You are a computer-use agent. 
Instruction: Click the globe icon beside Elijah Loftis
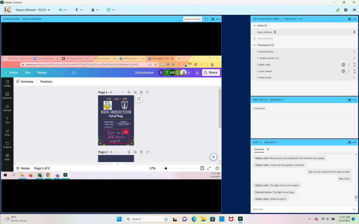(x=343, y=65)
